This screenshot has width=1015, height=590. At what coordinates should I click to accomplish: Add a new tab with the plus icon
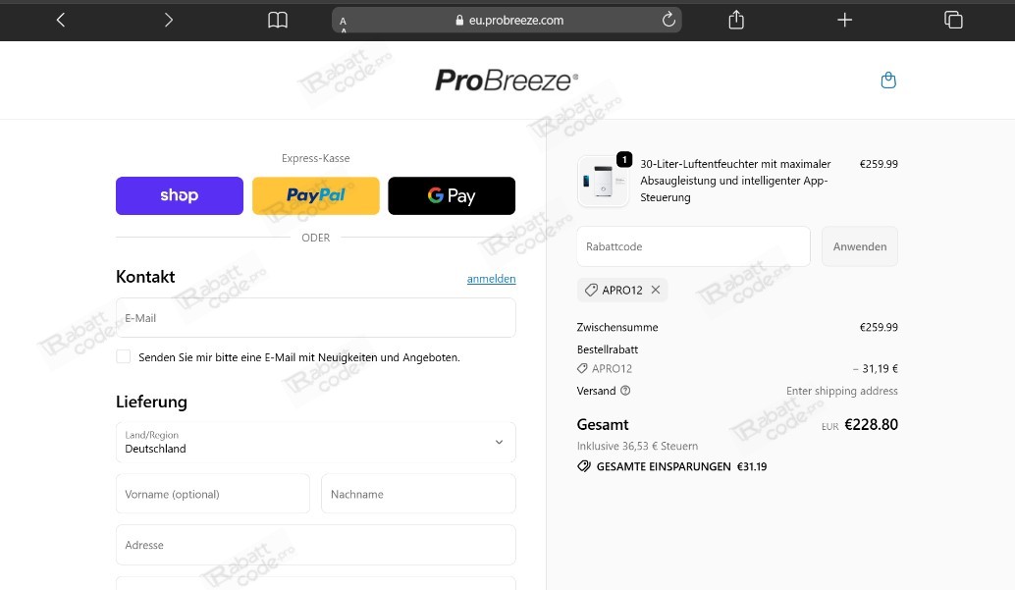coord(844,20)
